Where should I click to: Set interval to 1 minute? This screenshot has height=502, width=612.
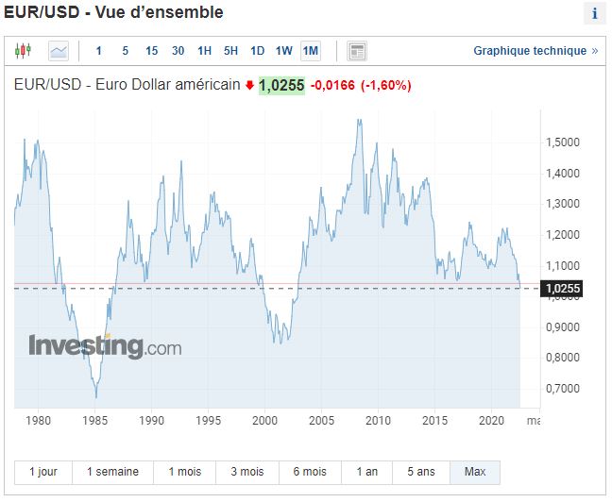pyautogui.click(x=99, y=50)
